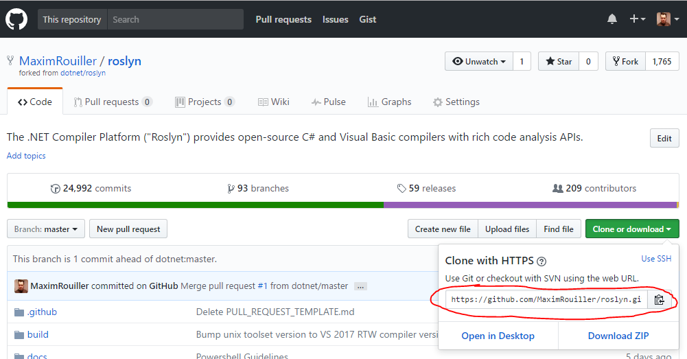The width and height of the screenshot is (687, 359).
Task: Open the Graphs tab
Action: (390, 102)
